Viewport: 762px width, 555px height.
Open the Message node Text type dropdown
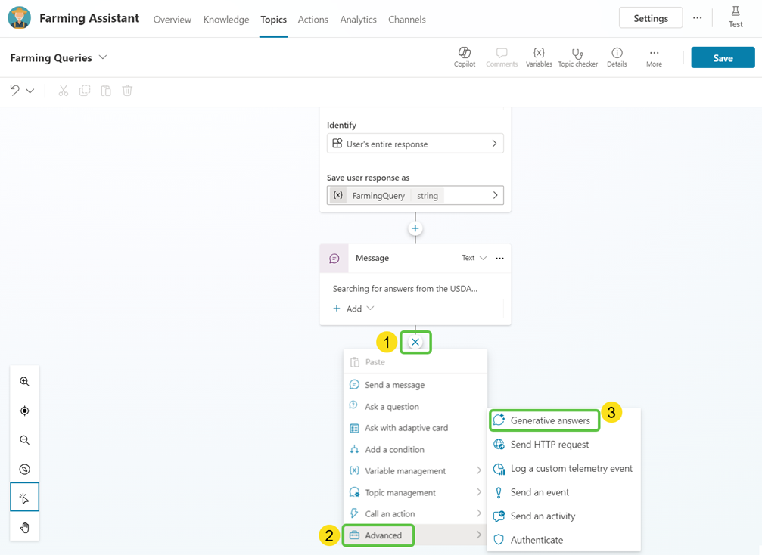tap(474, 258)
